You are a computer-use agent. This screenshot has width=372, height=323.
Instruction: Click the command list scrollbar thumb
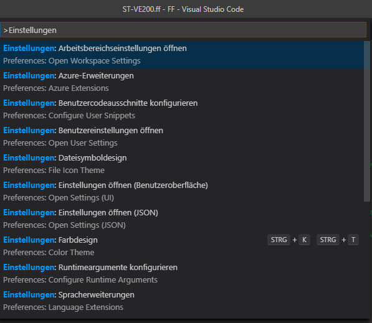[367, 121]
